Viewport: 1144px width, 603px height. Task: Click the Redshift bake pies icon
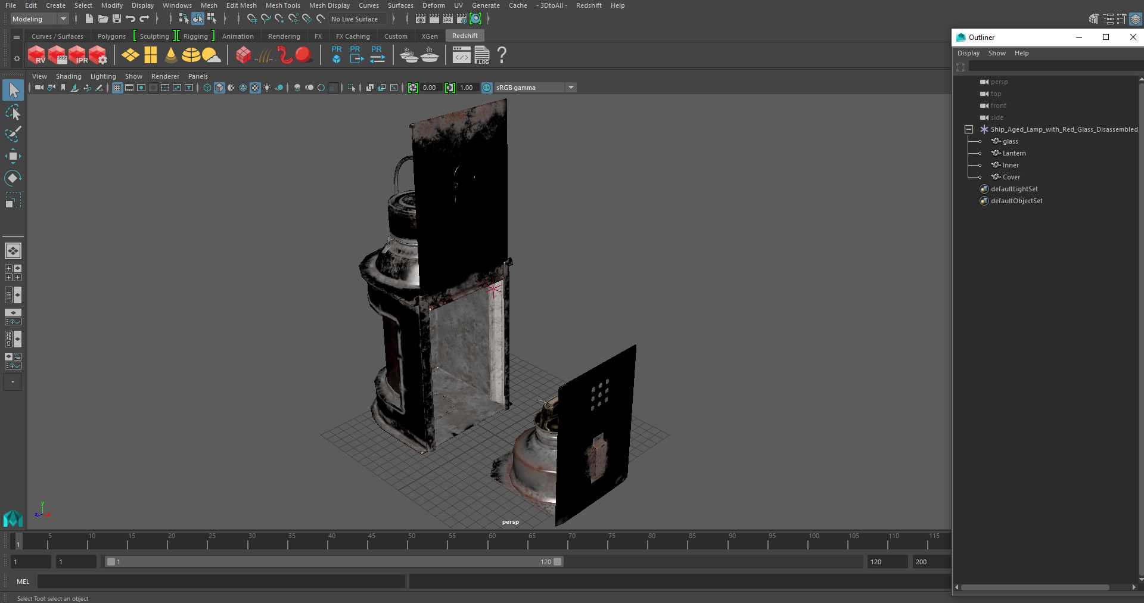point(409,55)
